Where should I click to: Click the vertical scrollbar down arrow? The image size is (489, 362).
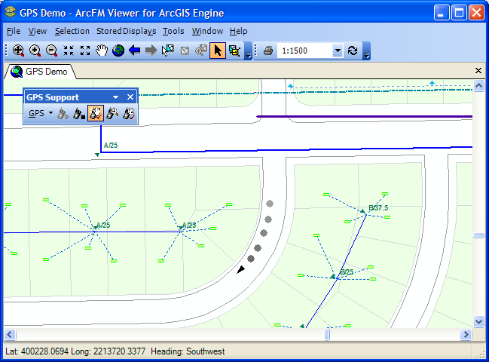pyautogui.click(x=478, y=321)
